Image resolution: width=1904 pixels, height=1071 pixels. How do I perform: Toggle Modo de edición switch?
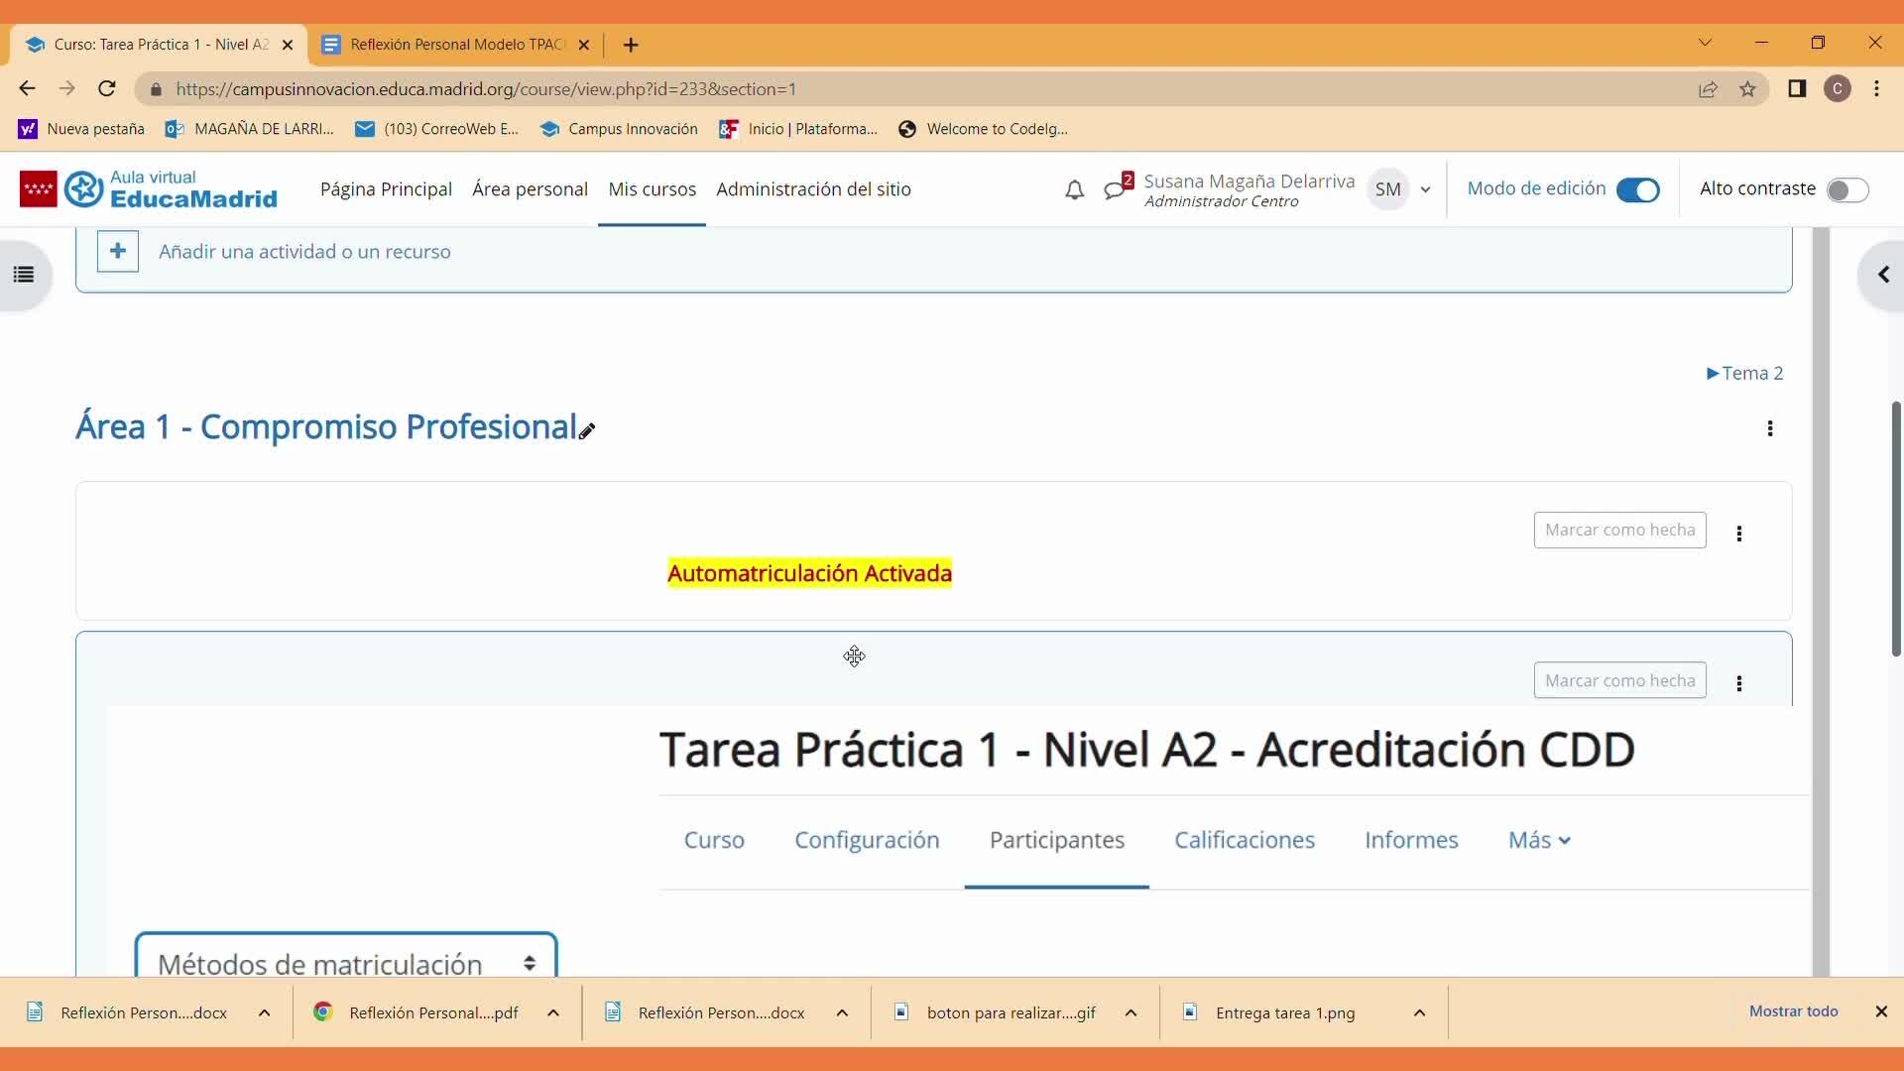[x=1637, y=189]
